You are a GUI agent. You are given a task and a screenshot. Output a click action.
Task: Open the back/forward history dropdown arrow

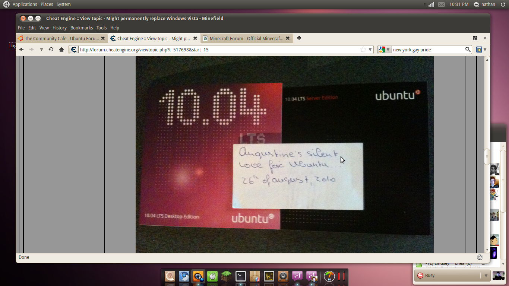pos(41,50)
